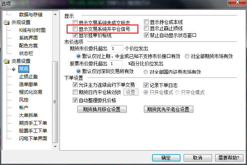247x165 pixels.
Task: Uncheck 禁止自动显示状态窗口
Action: [146, 35]
